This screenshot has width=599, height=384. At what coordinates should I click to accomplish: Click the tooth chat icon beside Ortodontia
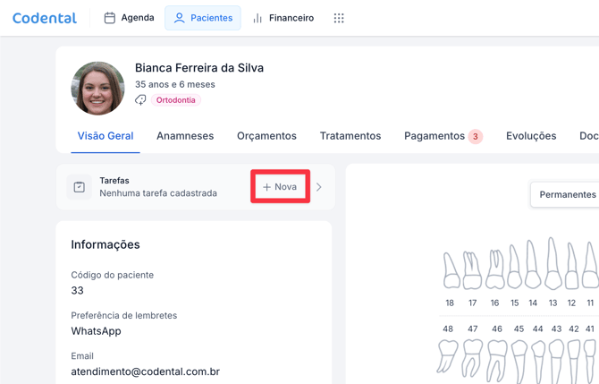(x=141, y=100)
